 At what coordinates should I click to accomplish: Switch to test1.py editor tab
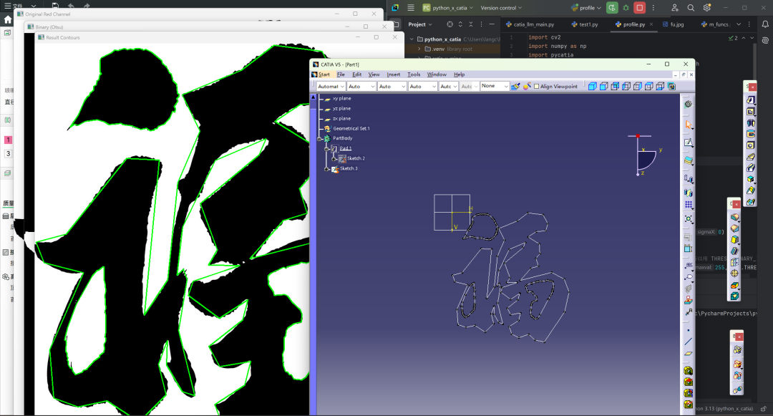click(x=585, y=24)
